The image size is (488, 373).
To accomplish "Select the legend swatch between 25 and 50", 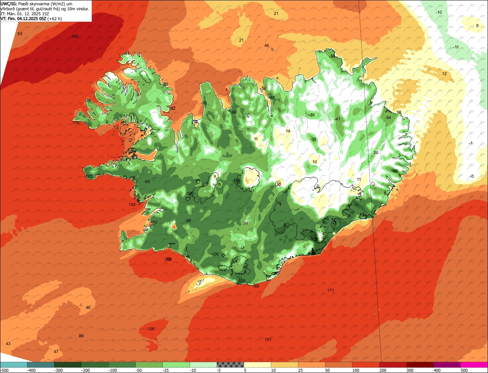I will tap(311, 365).
